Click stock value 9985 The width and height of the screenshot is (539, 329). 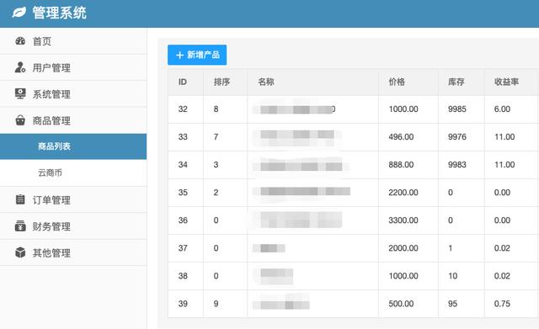(x=456, y=109)
